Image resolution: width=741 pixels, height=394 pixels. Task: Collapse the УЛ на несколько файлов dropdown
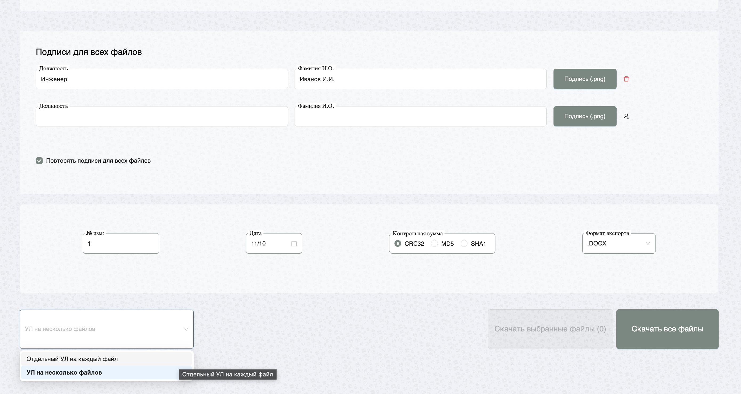tap(186, 329)
